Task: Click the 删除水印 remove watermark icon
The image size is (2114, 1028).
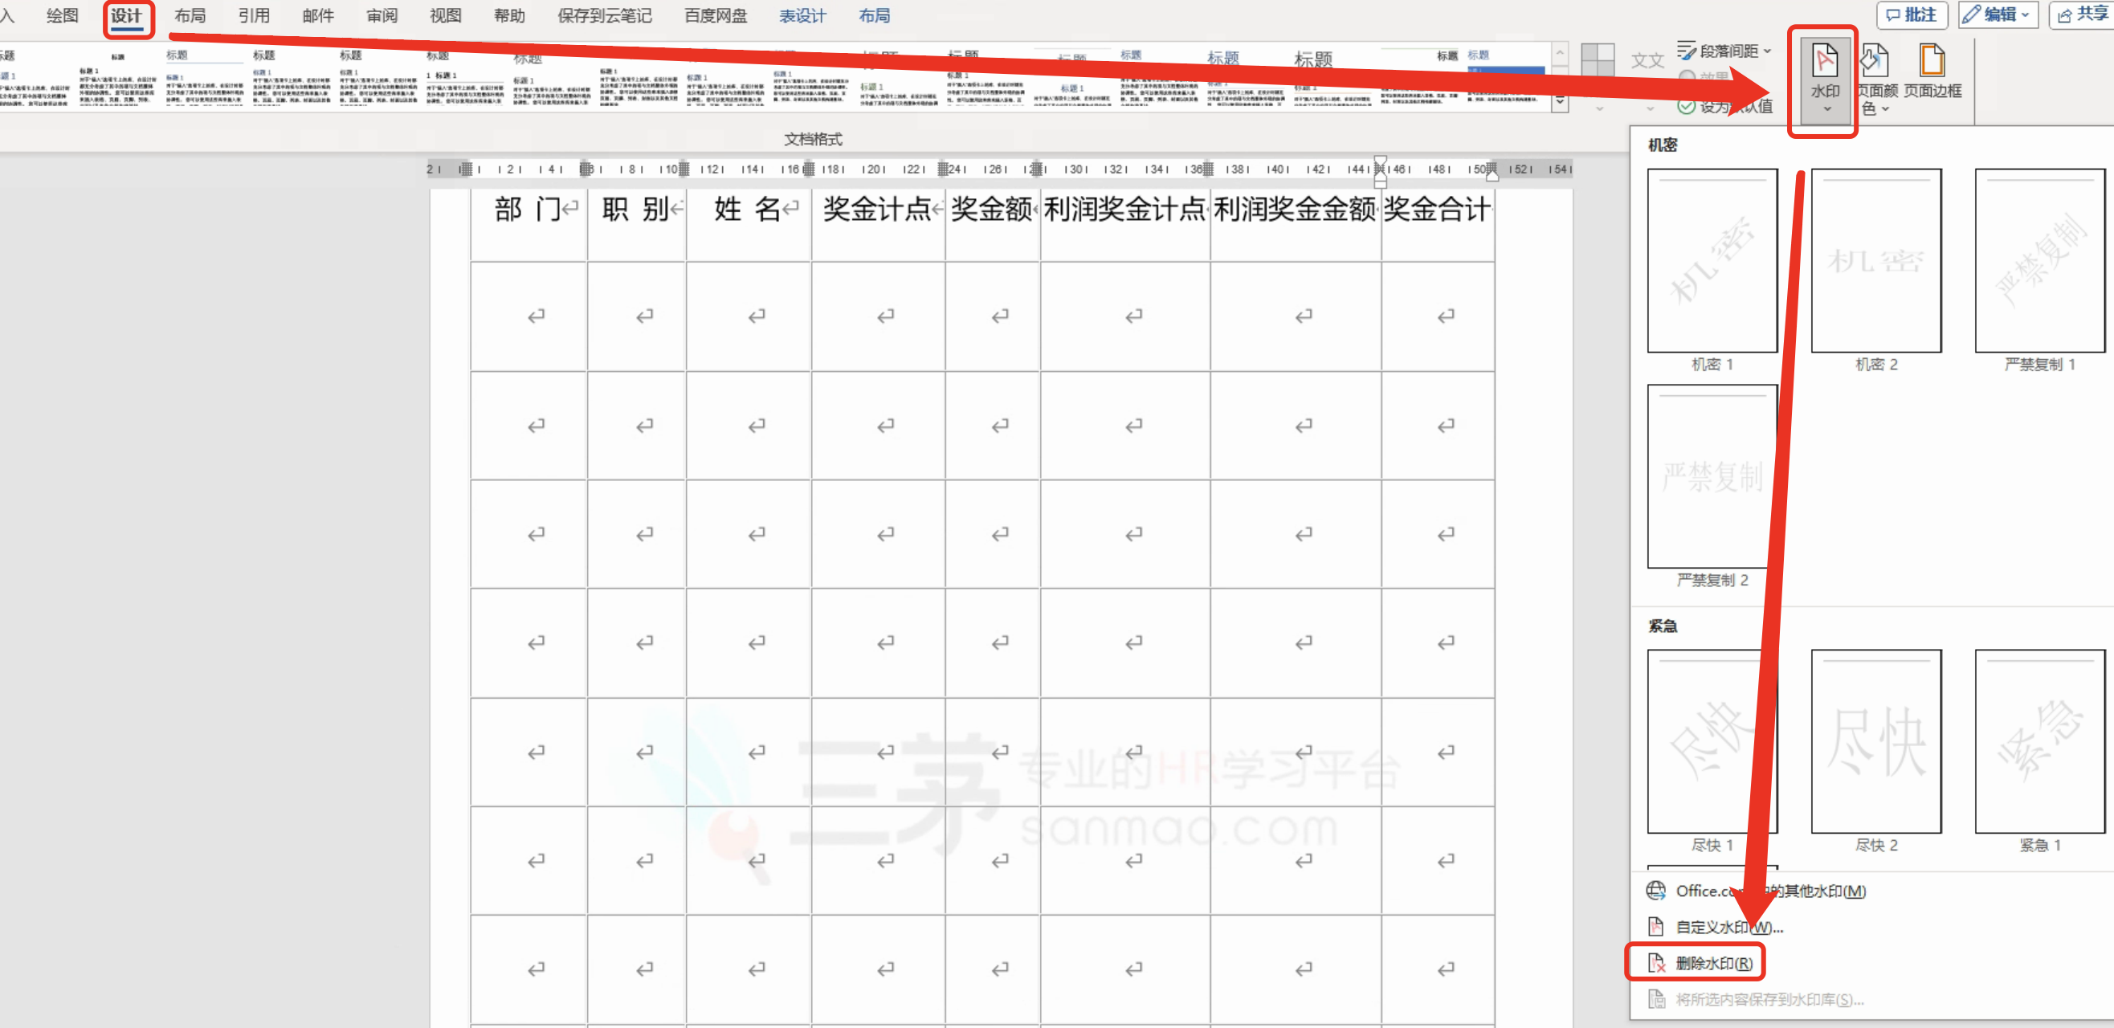Action: point(1655,961)
